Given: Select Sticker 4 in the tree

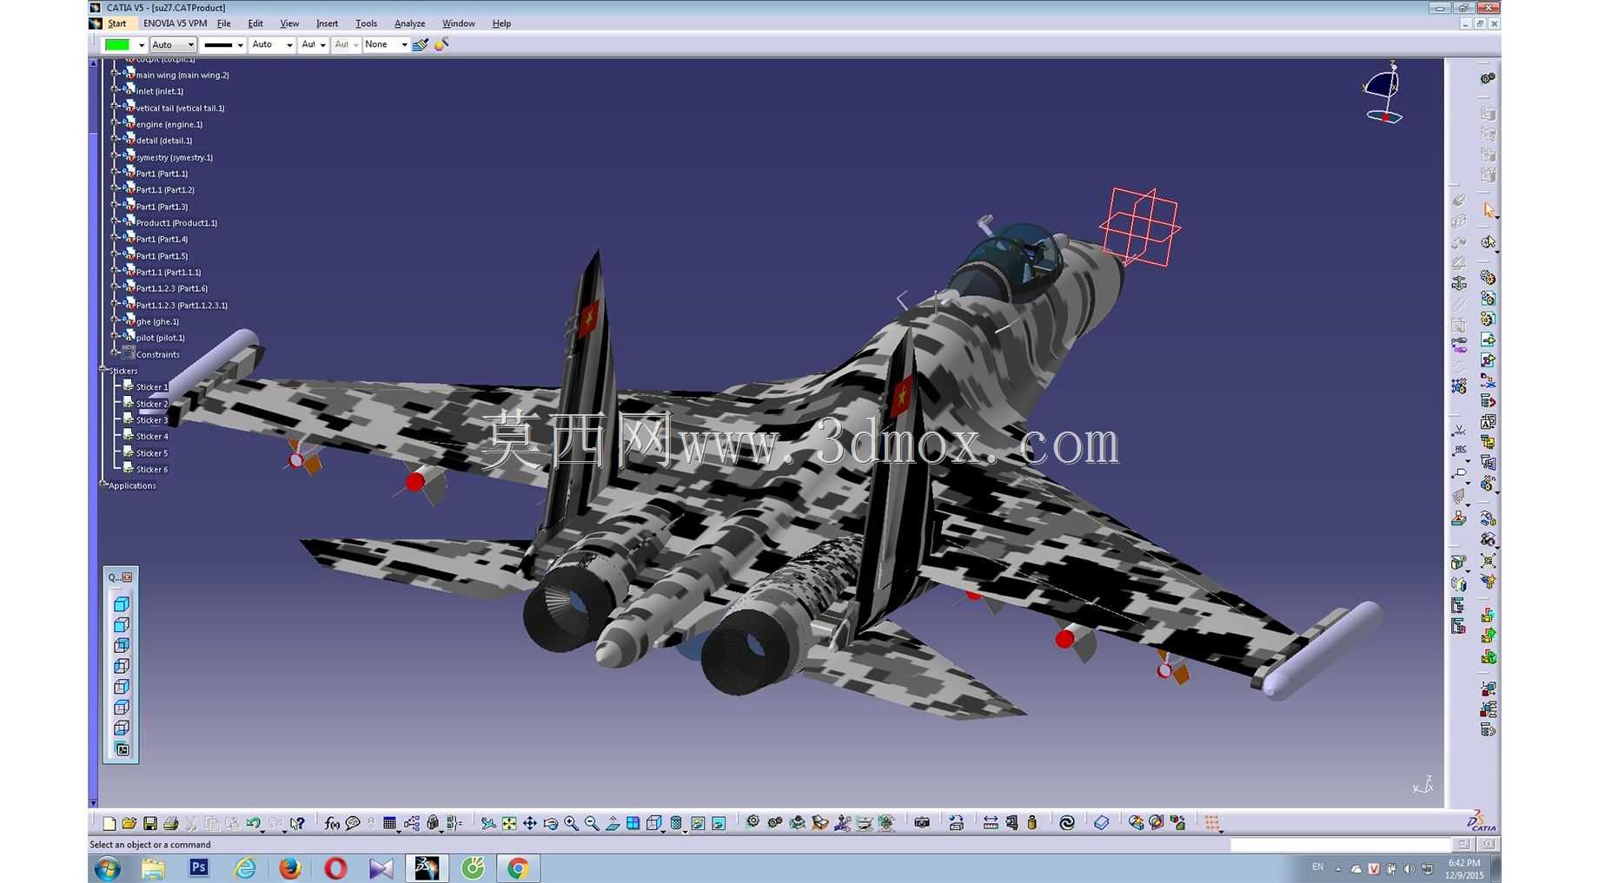Looking at the screenshot, I should [152, 437].
